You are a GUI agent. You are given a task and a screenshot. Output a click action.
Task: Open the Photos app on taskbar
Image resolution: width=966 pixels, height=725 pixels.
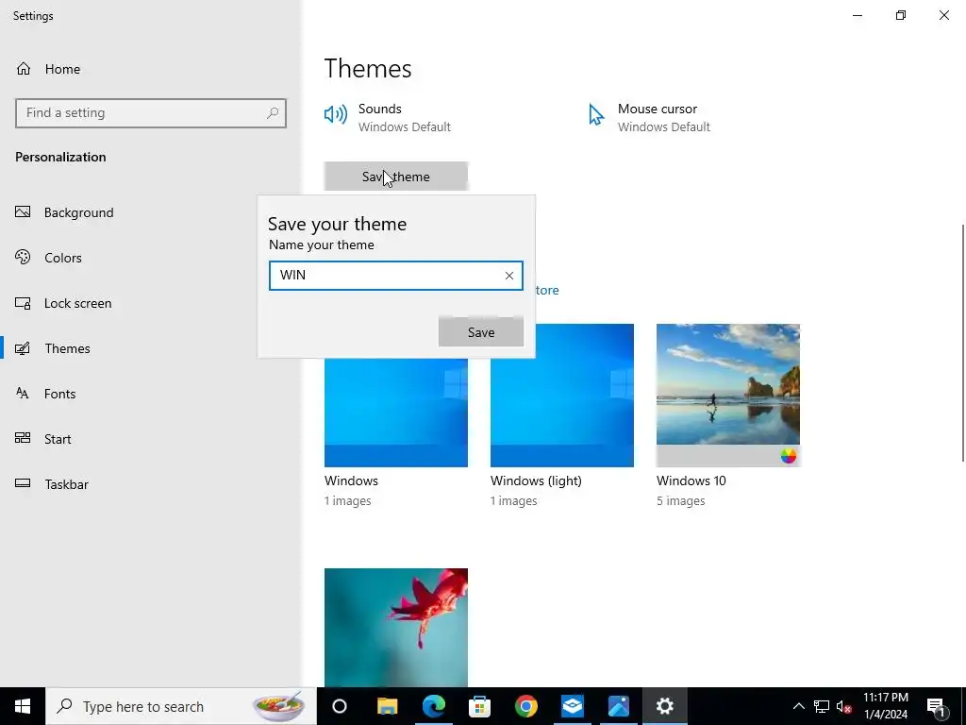pos(619,706)
